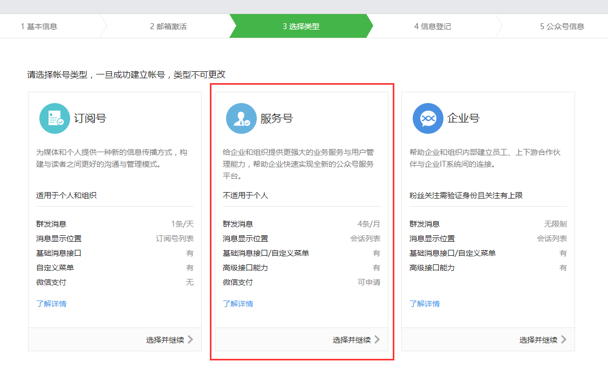Image resolution: width=608 pixels, height=375 pixels.
Task: Open 了解详情 link under 服务号
Action: pos(238,304)
